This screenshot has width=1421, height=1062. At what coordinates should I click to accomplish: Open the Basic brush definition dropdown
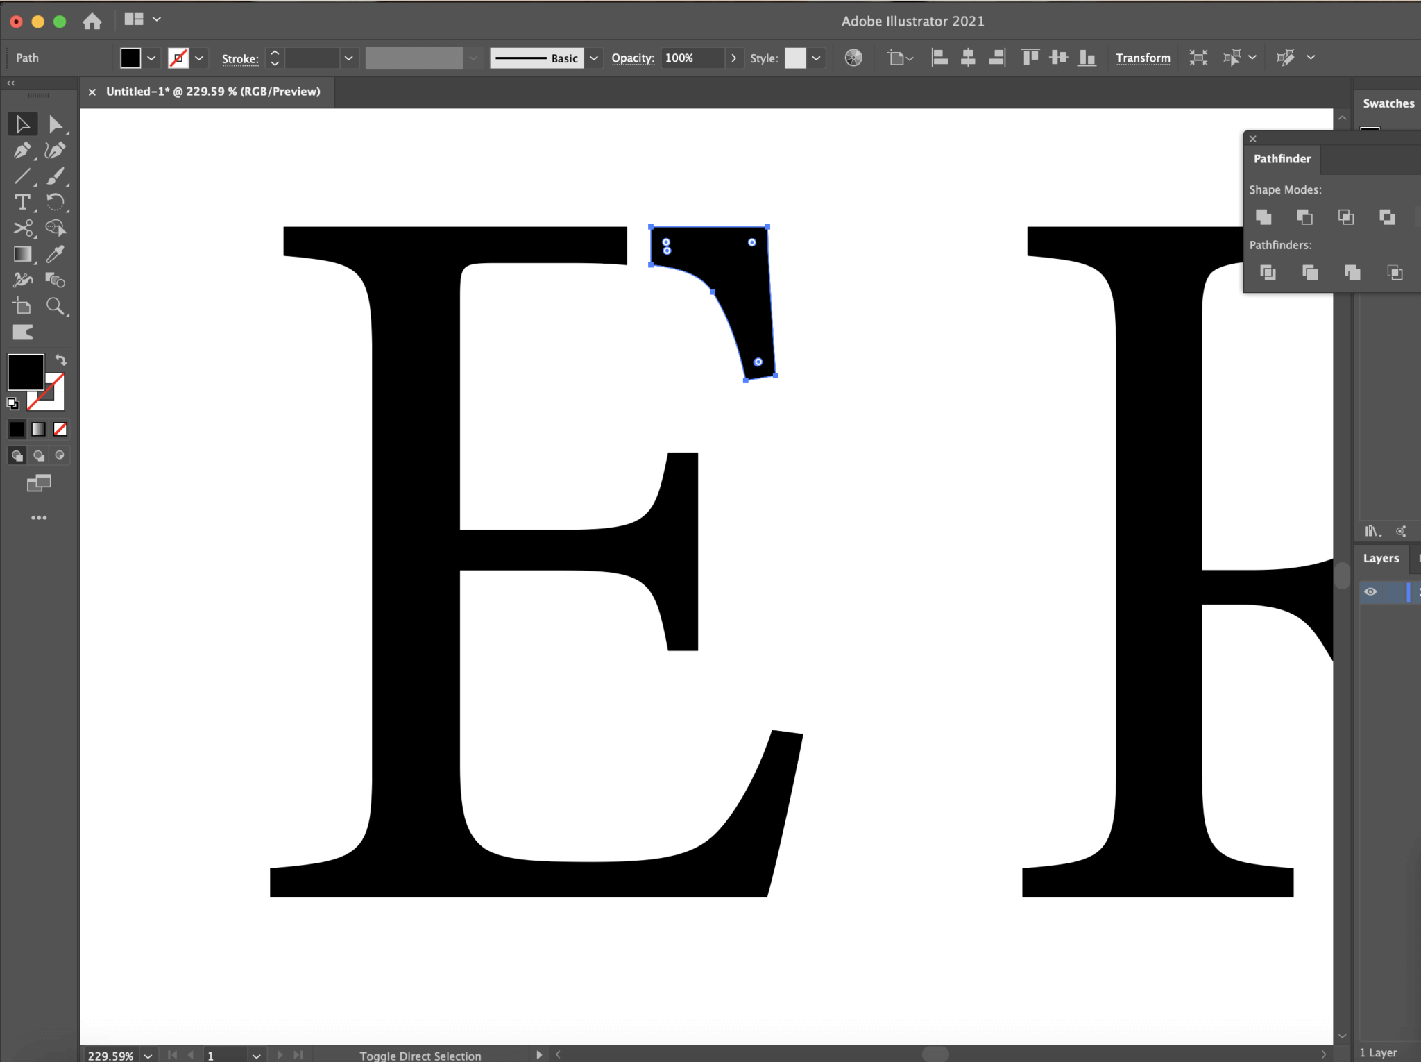coord(594,58)
